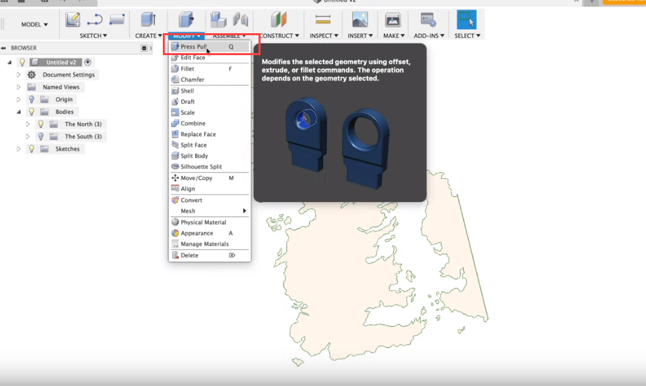Click the Insert image icon above INSERT
The width and height of the screenshot is (646, 386).
coord(360,19)
